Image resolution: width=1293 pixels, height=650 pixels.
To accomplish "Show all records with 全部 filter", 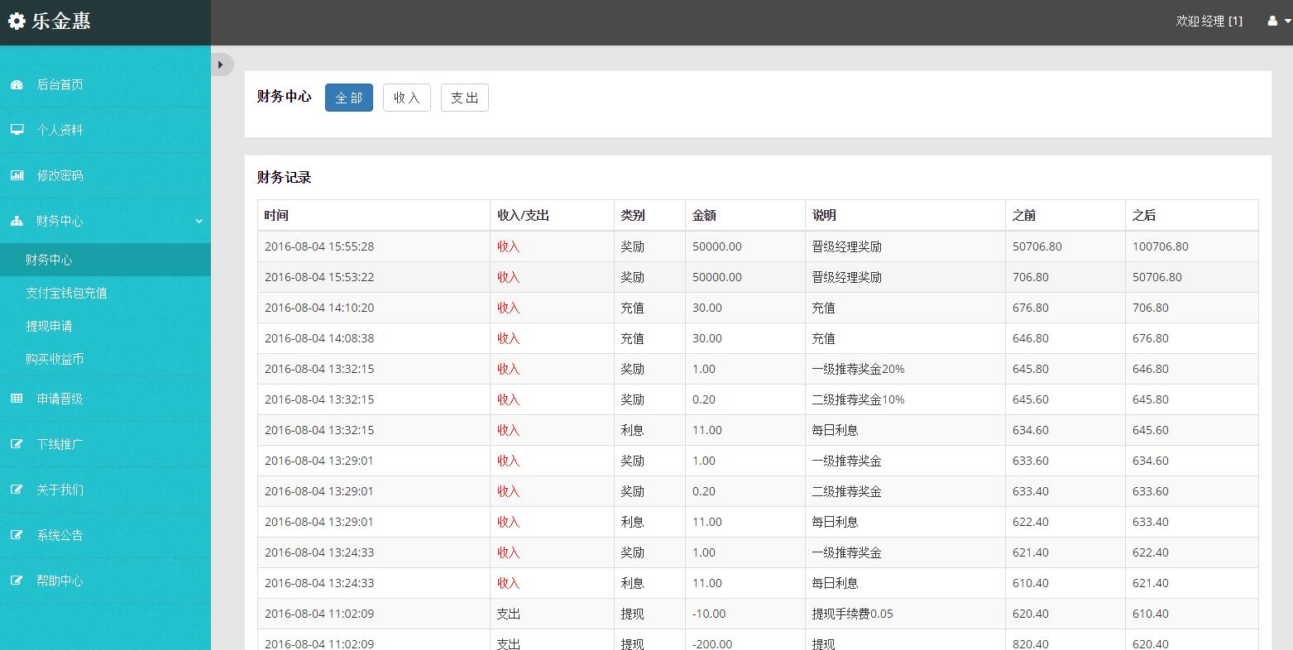I will point(348,98).
